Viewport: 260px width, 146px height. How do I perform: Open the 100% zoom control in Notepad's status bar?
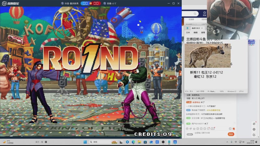coord(222,91)
